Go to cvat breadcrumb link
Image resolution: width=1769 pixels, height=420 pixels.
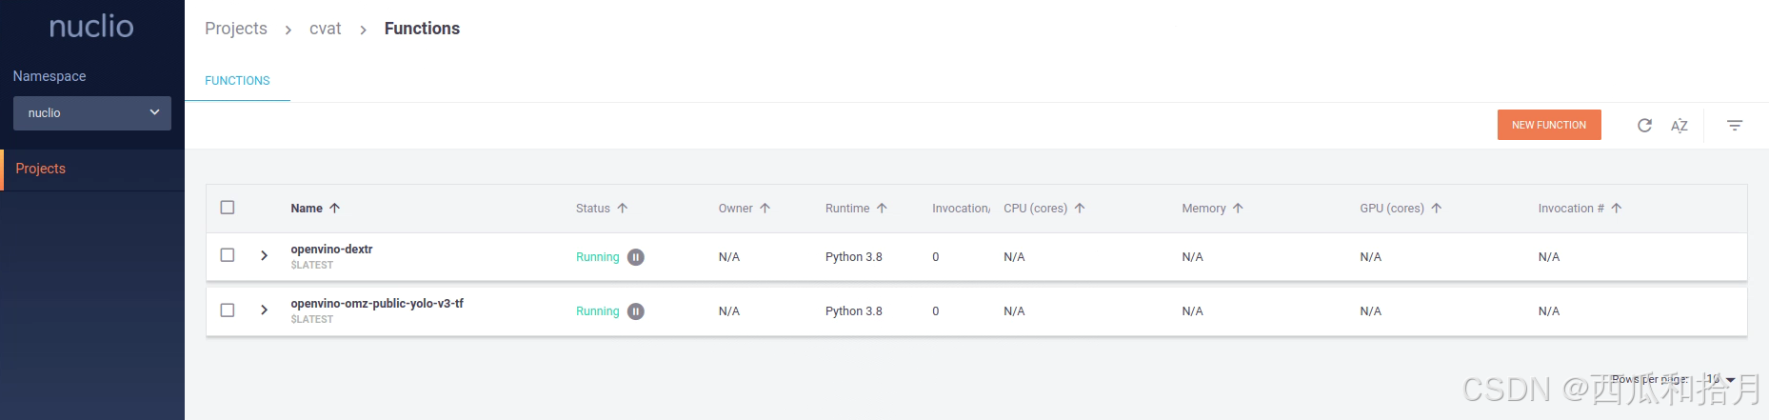[325, 29]
